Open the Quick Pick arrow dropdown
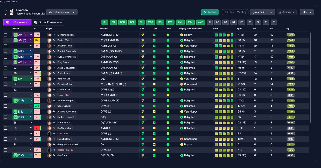This screenshot has height=168, width=321. (x=271, y=12)
